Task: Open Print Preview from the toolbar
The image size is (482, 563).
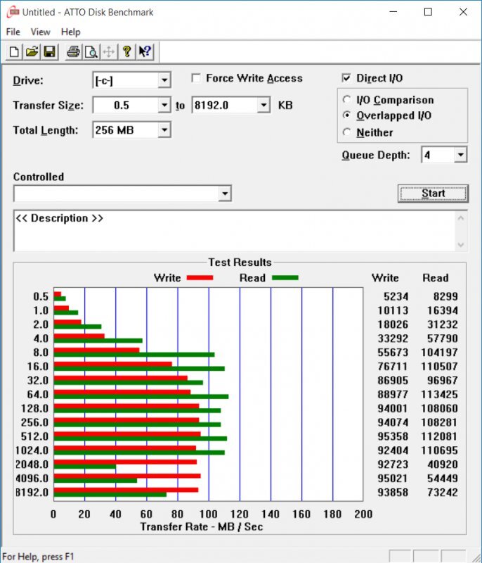Action: [x=91, y=51]
